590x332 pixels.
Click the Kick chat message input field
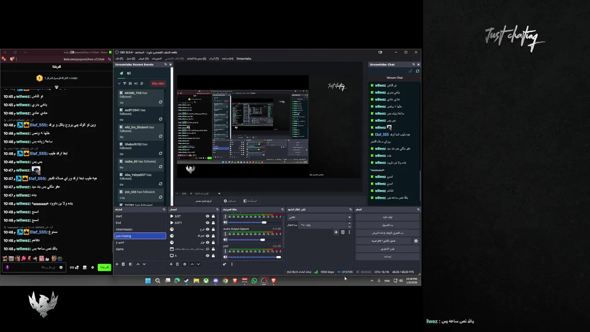click(x=34, y=267)
